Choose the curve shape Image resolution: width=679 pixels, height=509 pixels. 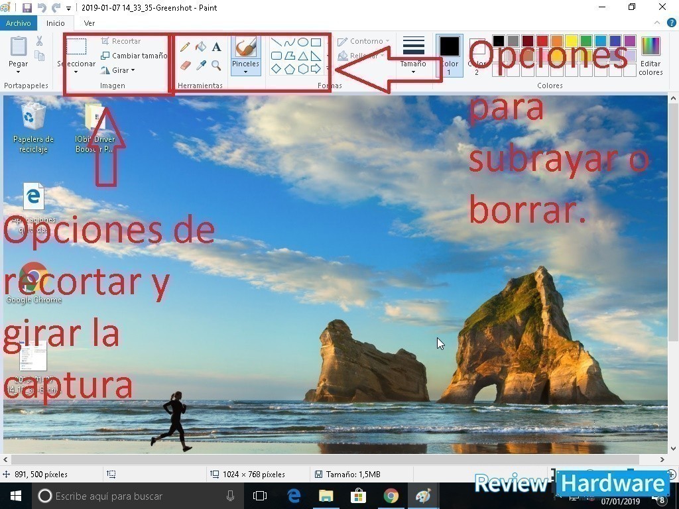(x=290, y=42)
